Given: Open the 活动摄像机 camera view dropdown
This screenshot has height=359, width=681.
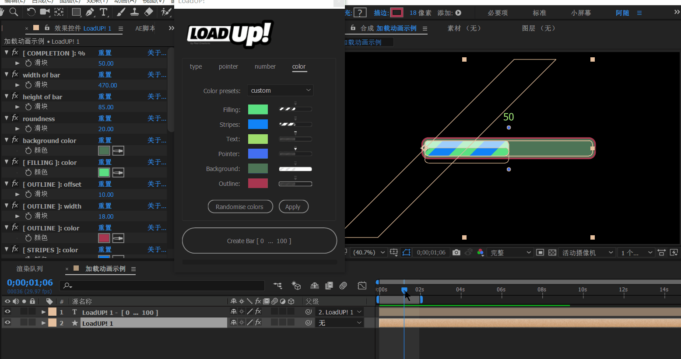Looking at the screenshot, I should [587, 252].
